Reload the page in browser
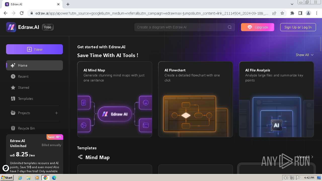Image resolution: width=322 pixels, height=181 pixels. click(x=22, y=13)
